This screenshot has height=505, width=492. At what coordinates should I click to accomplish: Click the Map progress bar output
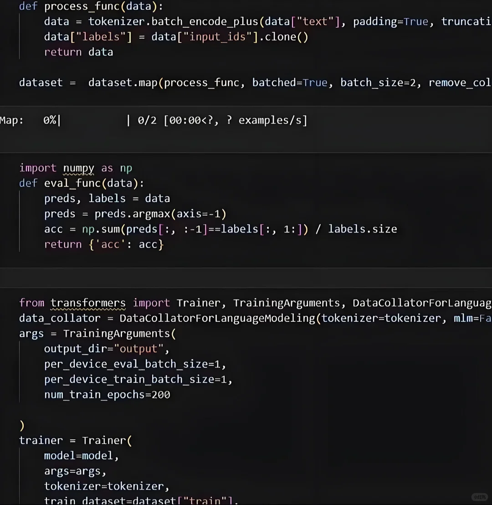[x=154, y=120]
